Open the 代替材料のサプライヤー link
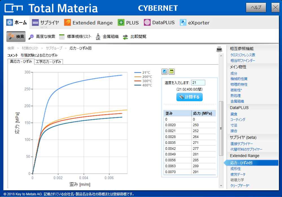 tap(246, 149)
